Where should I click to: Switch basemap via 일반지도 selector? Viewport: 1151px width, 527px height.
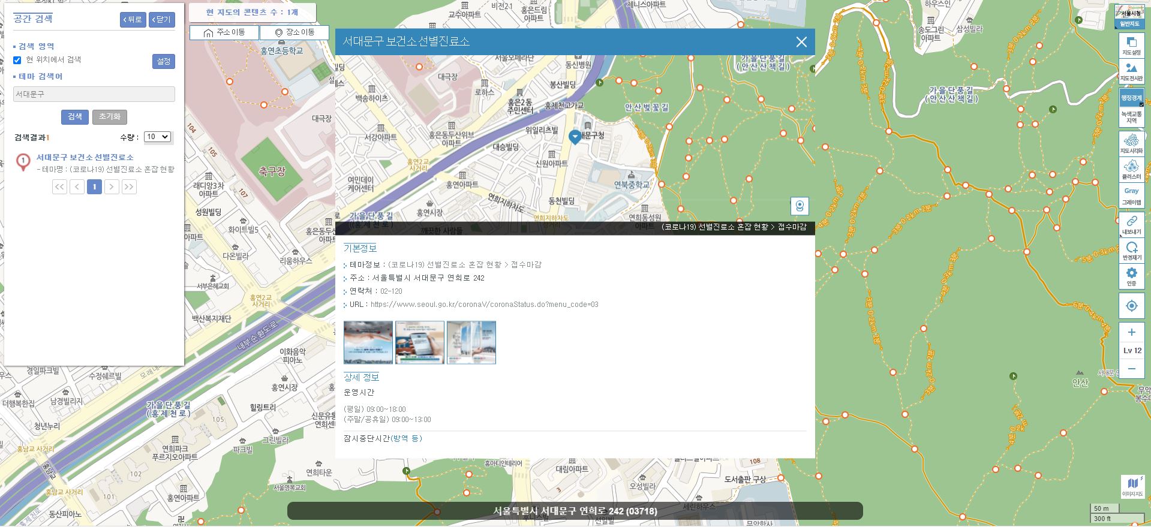[1129, 16]
